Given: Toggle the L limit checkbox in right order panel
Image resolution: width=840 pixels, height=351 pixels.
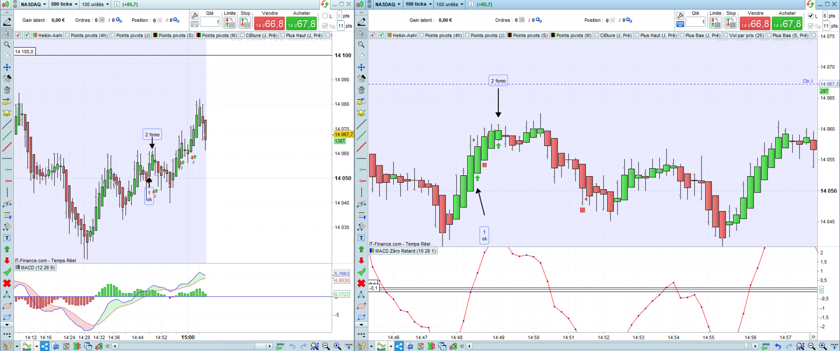Looking at the screenshot, I should (811, 16).
